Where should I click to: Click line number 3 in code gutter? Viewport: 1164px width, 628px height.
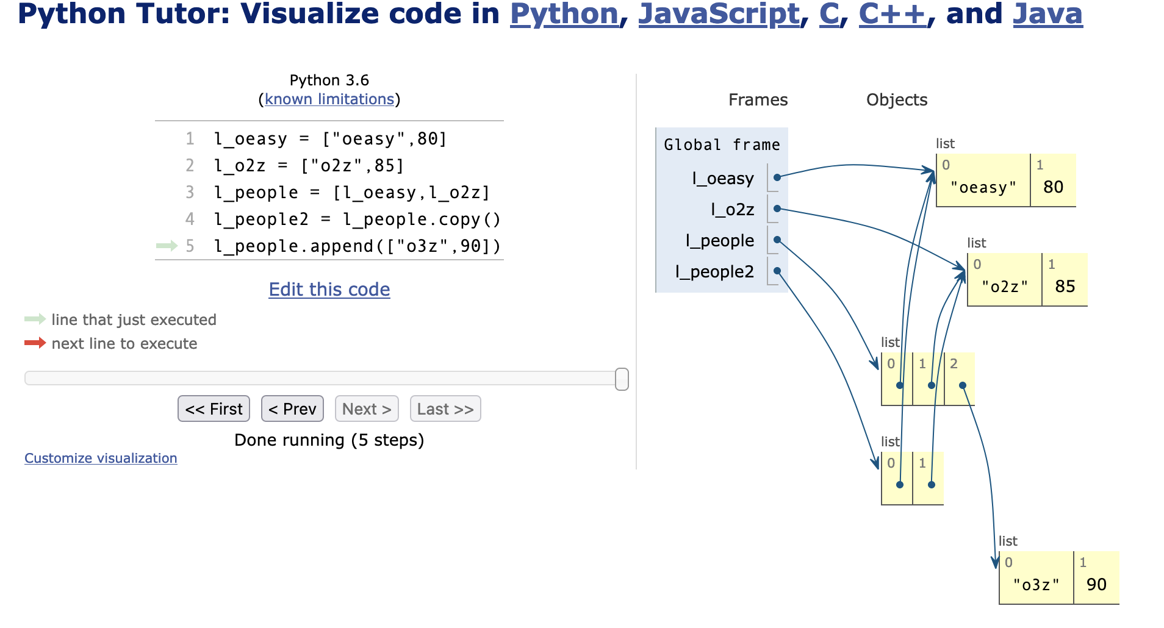pyautogui.click(x=190, y=193)
